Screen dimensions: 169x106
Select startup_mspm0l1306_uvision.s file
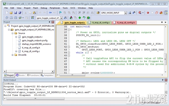36,44
